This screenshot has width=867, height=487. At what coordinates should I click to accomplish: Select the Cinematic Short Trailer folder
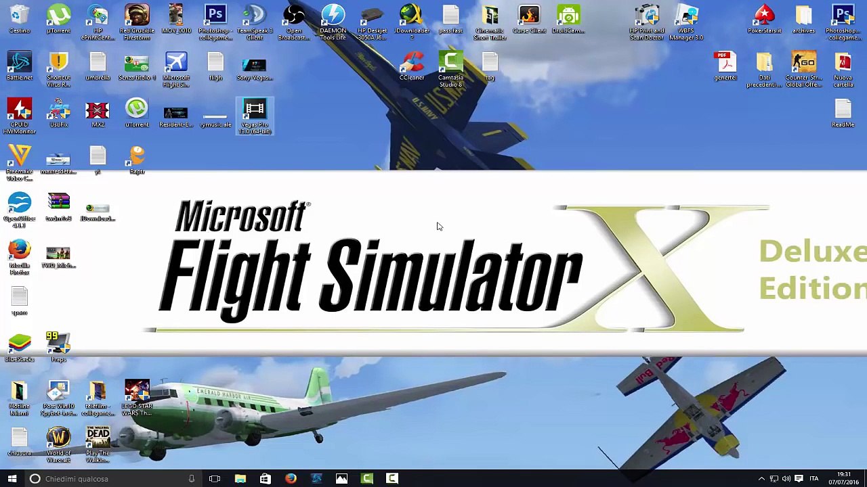pos(490,22)
